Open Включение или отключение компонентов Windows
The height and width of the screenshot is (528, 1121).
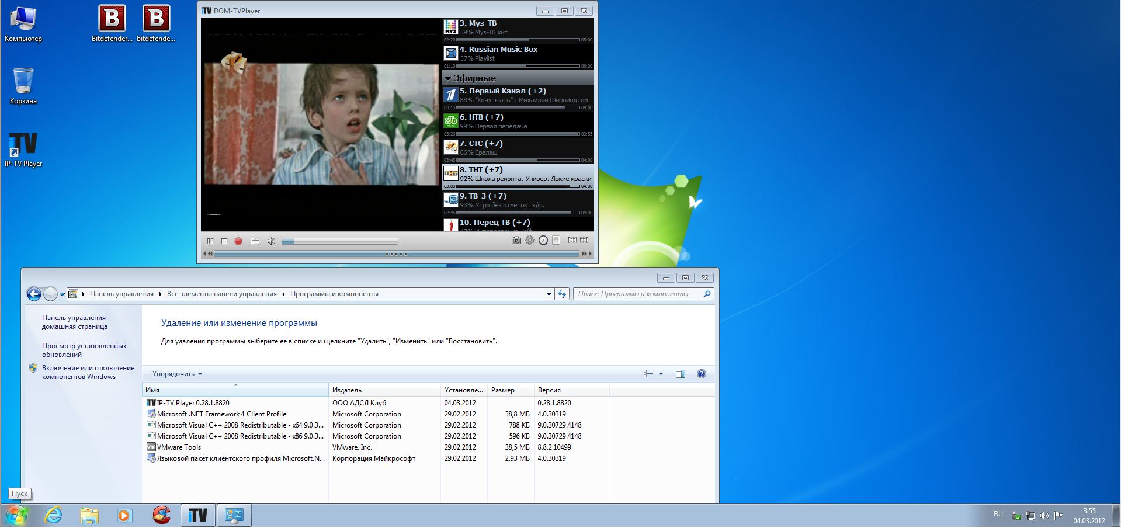[88, 372]
